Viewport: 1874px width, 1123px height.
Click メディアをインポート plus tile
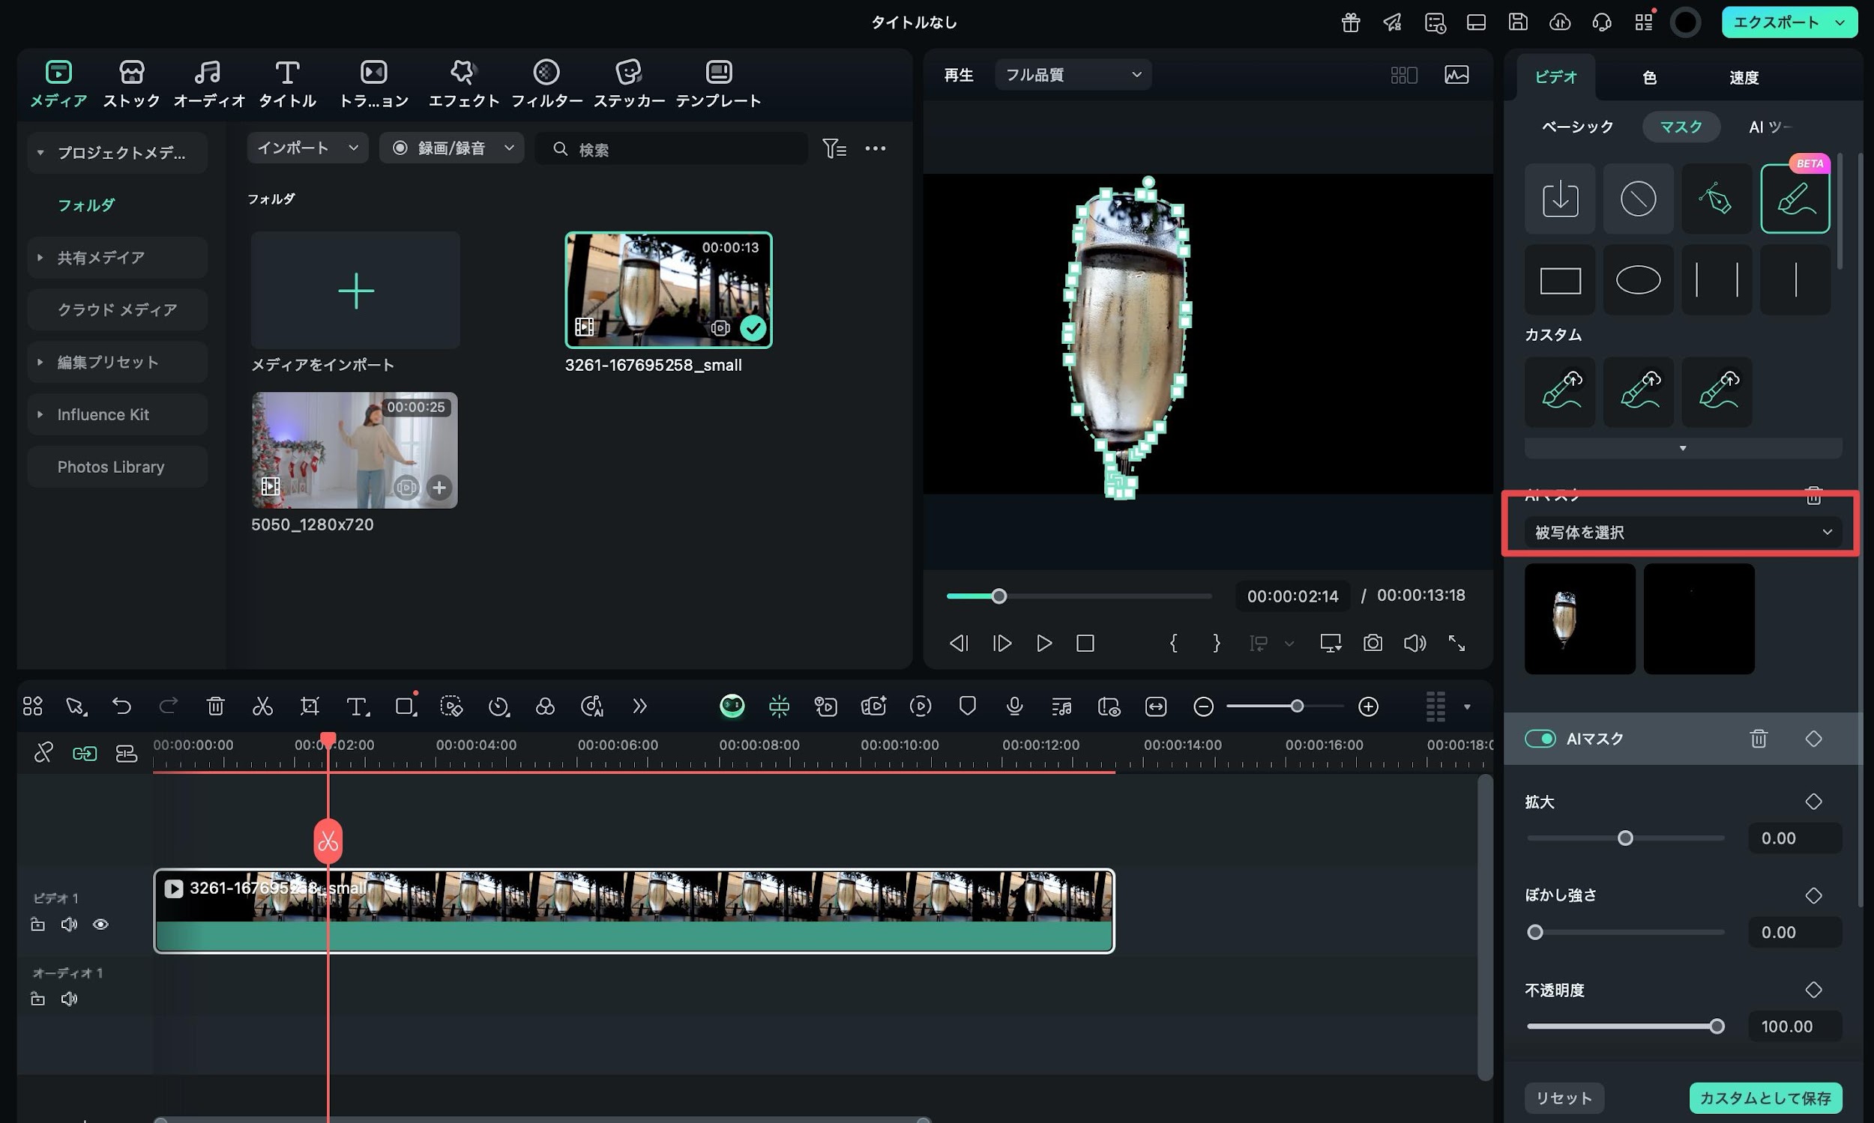(355, 290)
